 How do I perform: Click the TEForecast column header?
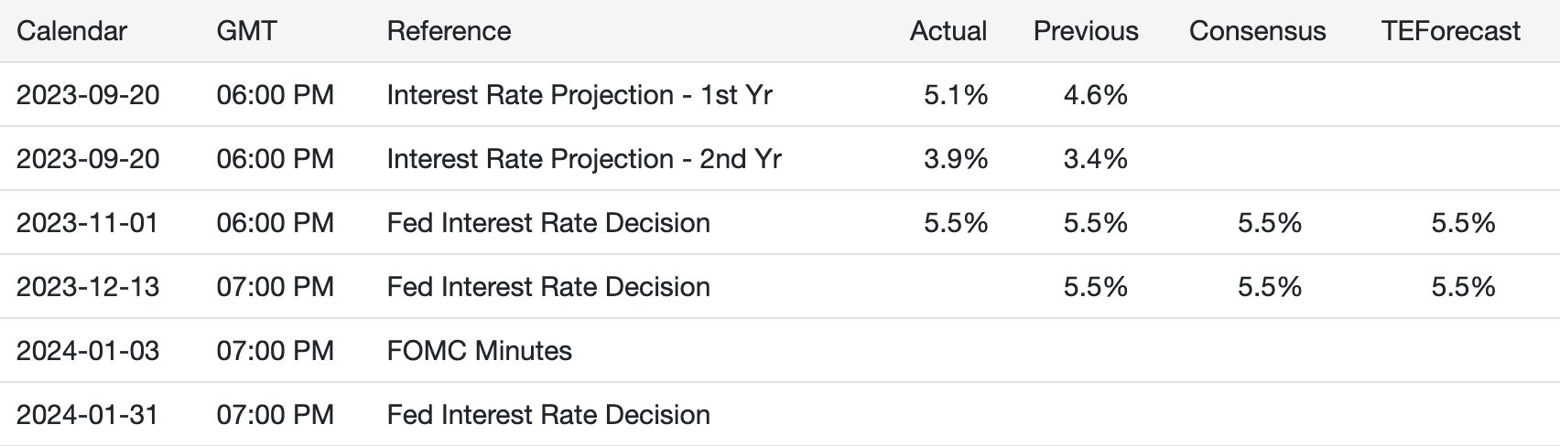click(1451, 31)
